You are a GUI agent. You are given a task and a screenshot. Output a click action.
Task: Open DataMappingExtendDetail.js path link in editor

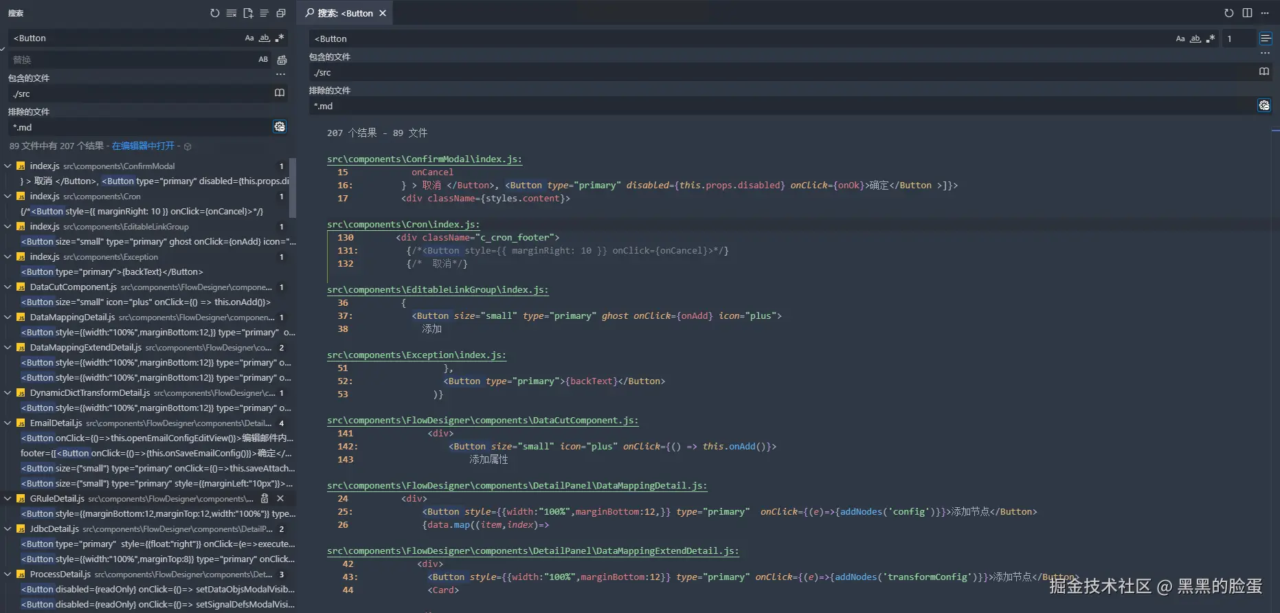(532, 551)
